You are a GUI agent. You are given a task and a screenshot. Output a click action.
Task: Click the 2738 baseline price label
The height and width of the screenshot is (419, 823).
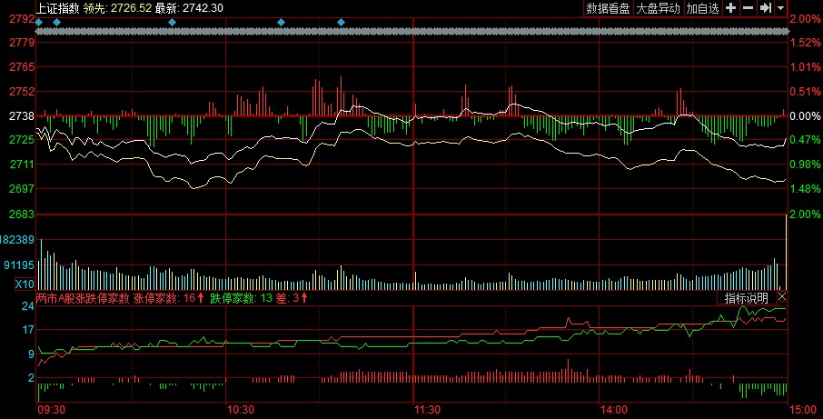tap(21, 116)
